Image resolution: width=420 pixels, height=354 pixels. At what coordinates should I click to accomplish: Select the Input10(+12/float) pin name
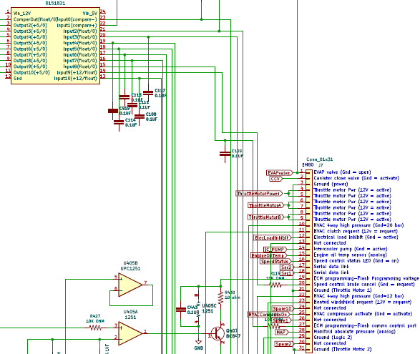coord(76,78)
